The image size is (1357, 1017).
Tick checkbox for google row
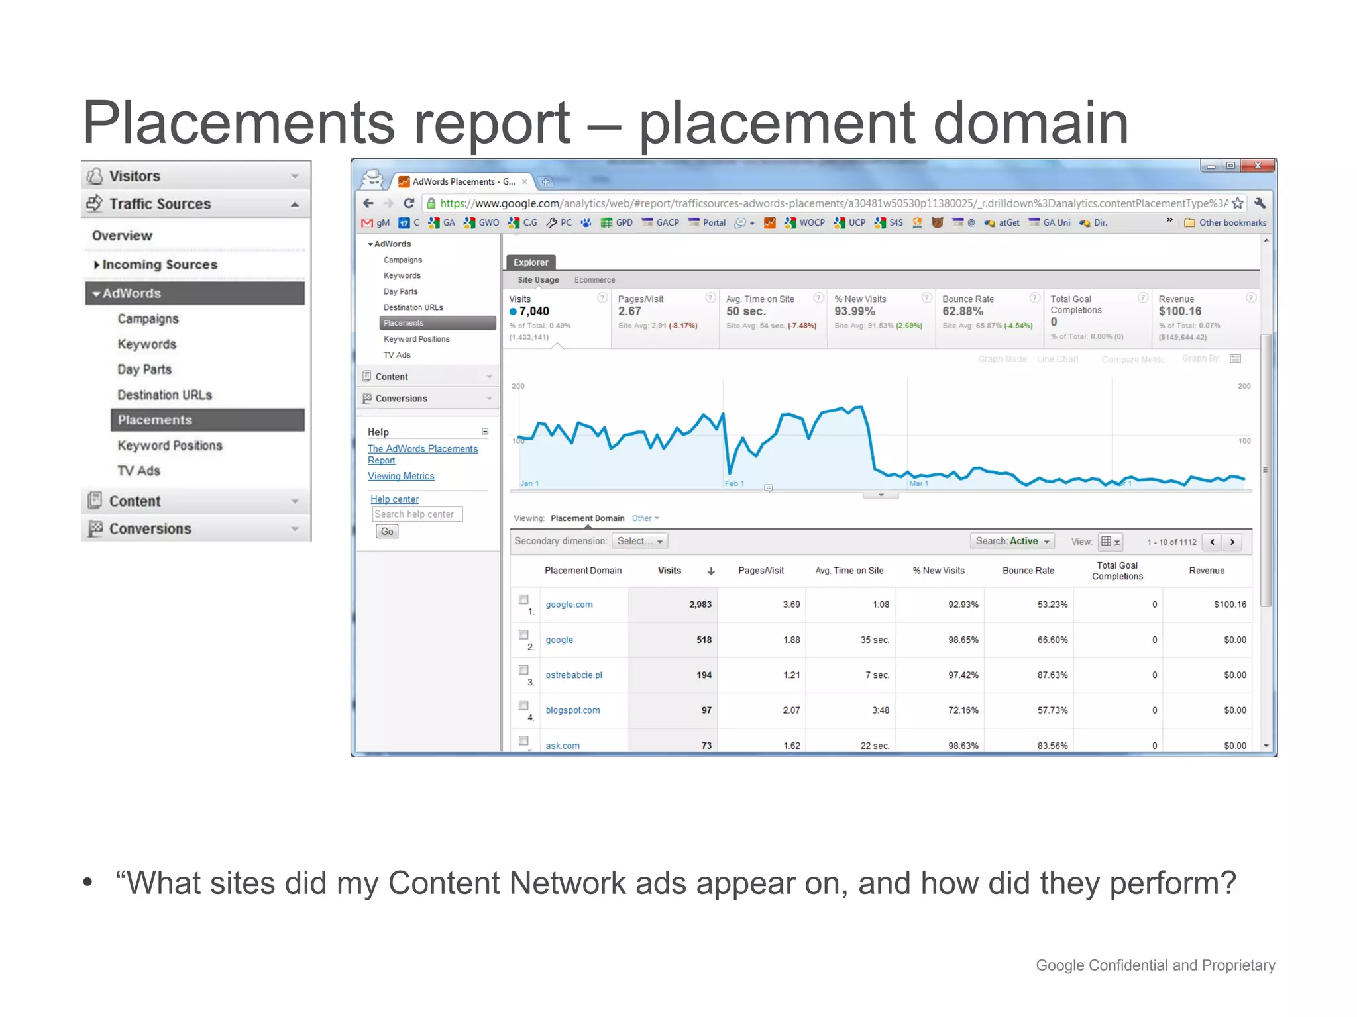tap(523, 634)
